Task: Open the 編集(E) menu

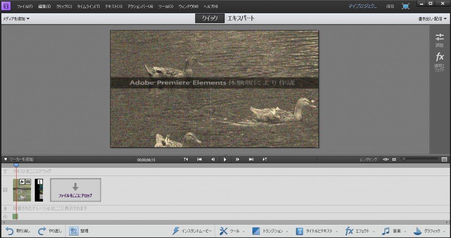Action: (x=44, y=6)
